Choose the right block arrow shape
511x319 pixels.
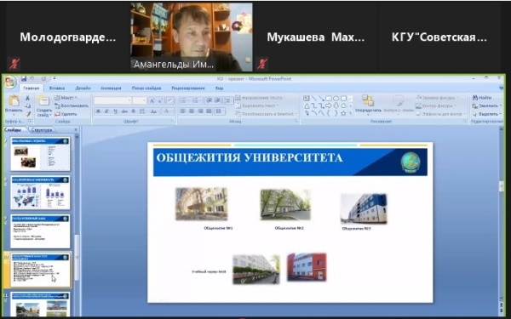point(329,105)
